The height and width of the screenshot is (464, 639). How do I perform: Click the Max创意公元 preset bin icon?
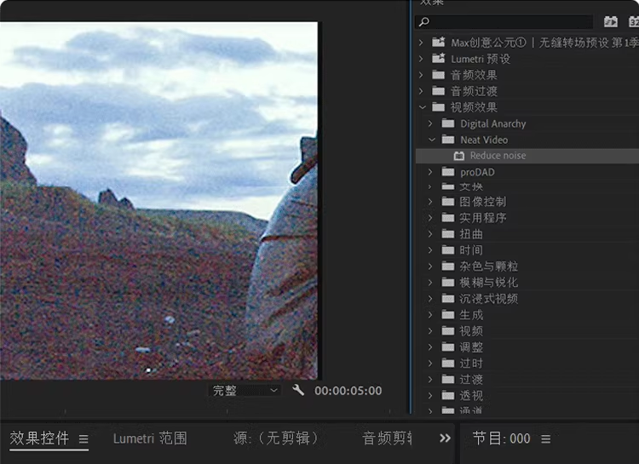click(439, 43)
